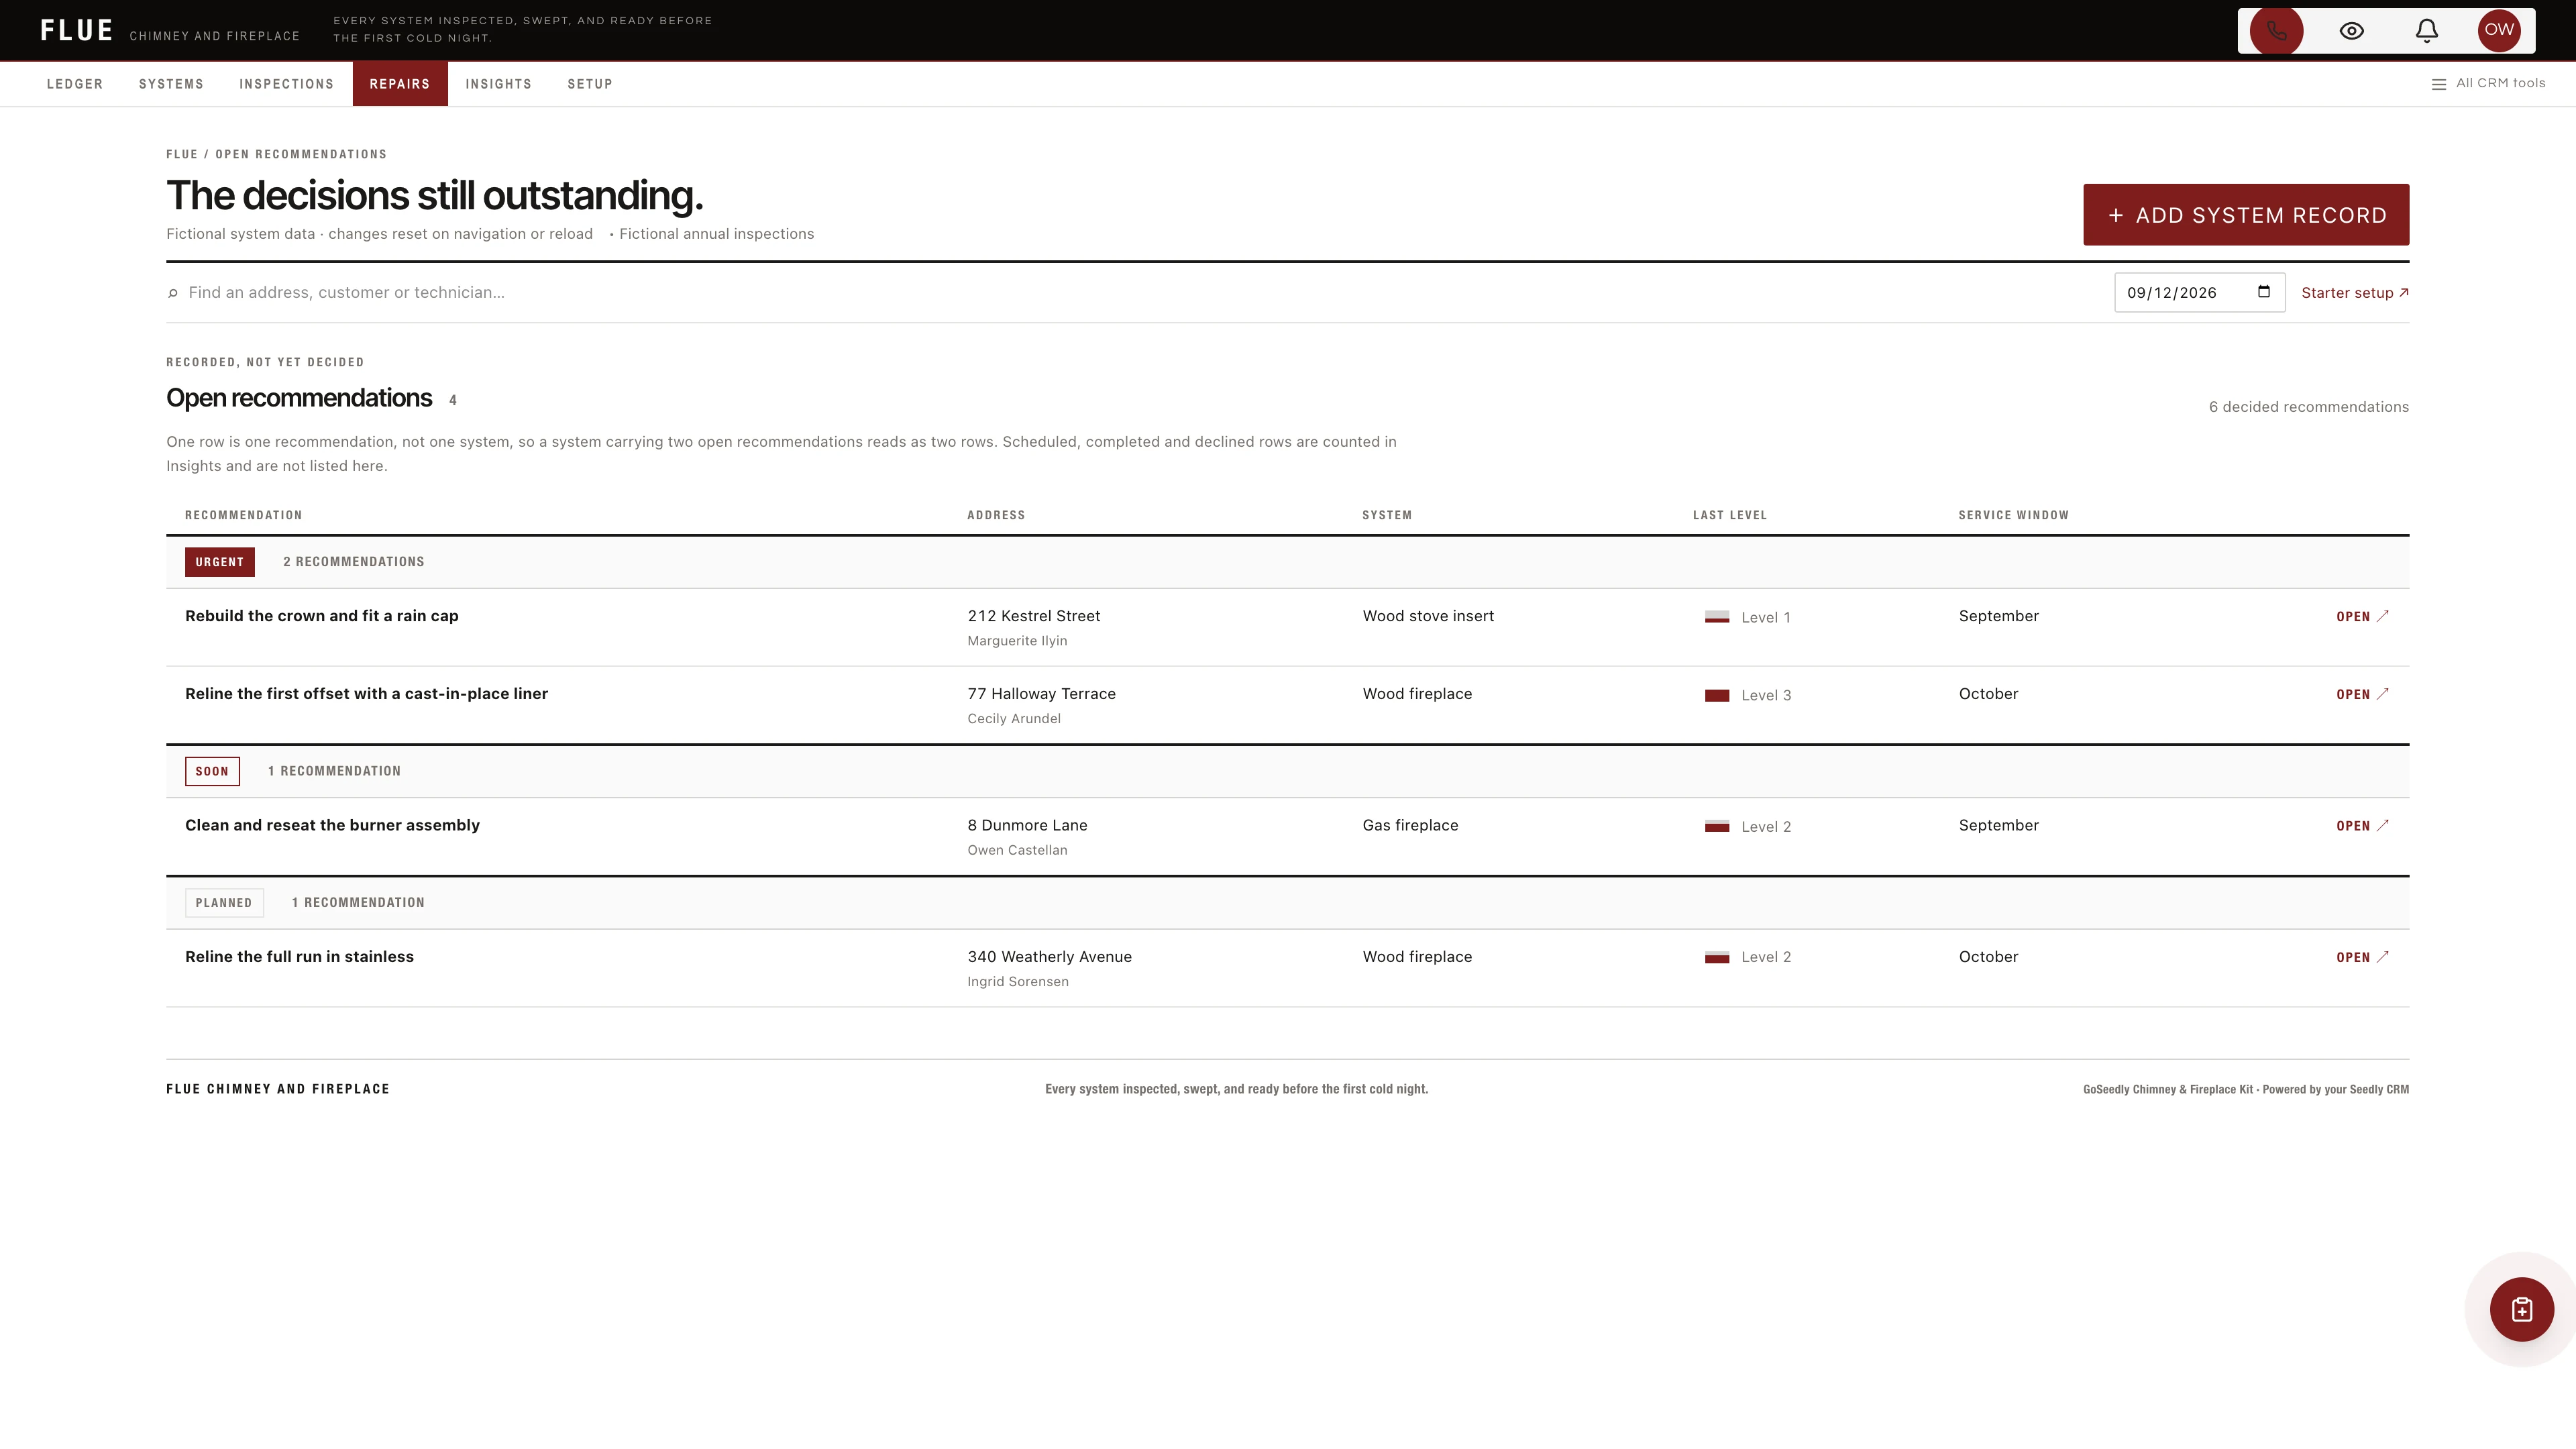Image resolution: width=2576 pixels, height=1449 pixels.
Task: Switch to the Ledger tab
Action: pos(75,84)
